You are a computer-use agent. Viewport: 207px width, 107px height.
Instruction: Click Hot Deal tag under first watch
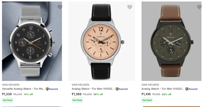click(7, 100)
